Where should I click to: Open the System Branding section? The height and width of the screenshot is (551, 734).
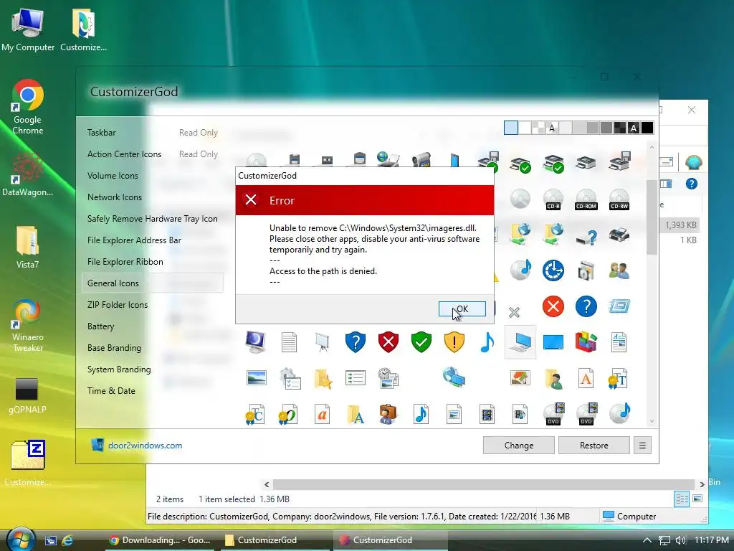click(x=119, y=369)
